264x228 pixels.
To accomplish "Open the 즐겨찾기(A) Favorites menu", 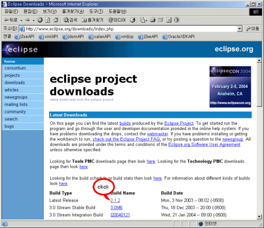I will 73,12.
